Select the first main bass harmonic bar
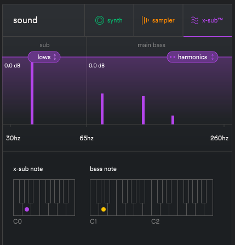Screen dimensions: 235x245 [x=102, y=109]
